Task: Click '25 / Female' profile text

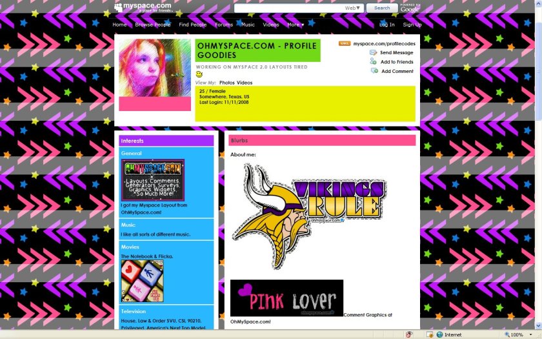Action: pos(212,91)
